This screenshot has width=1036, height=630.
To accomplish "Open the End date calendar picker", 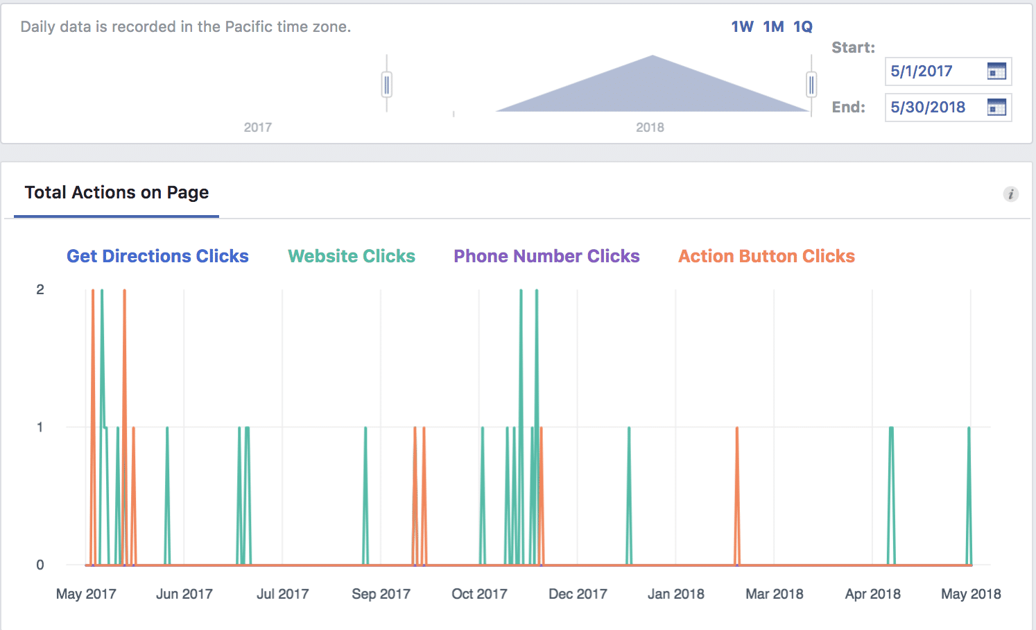I will point(996,107).
